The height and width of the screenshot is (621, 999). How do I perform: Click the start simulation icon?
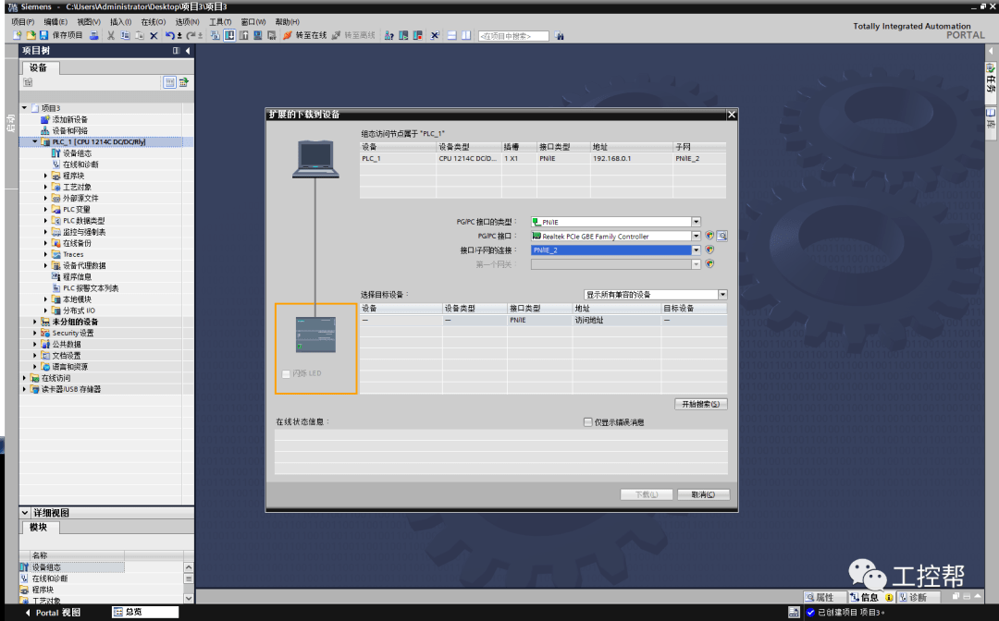point(258,36)
